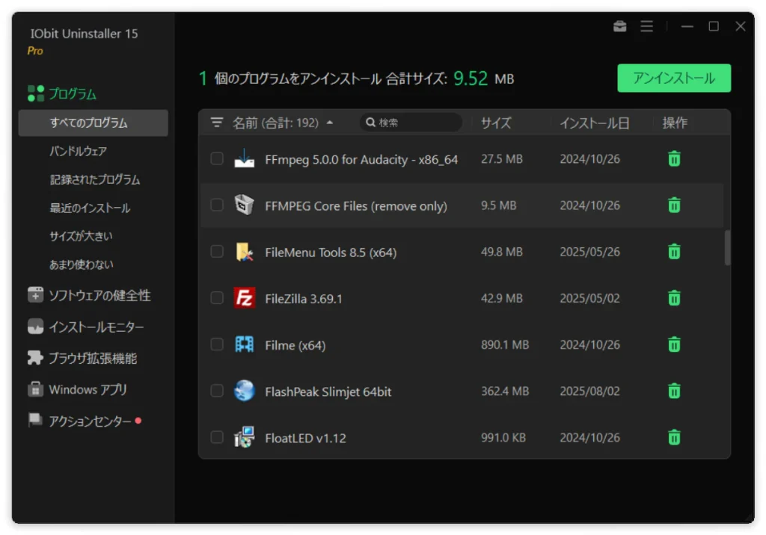Select 最近のインストール in sidebar
Screen dimensions: 766x535
click(90, 208)
